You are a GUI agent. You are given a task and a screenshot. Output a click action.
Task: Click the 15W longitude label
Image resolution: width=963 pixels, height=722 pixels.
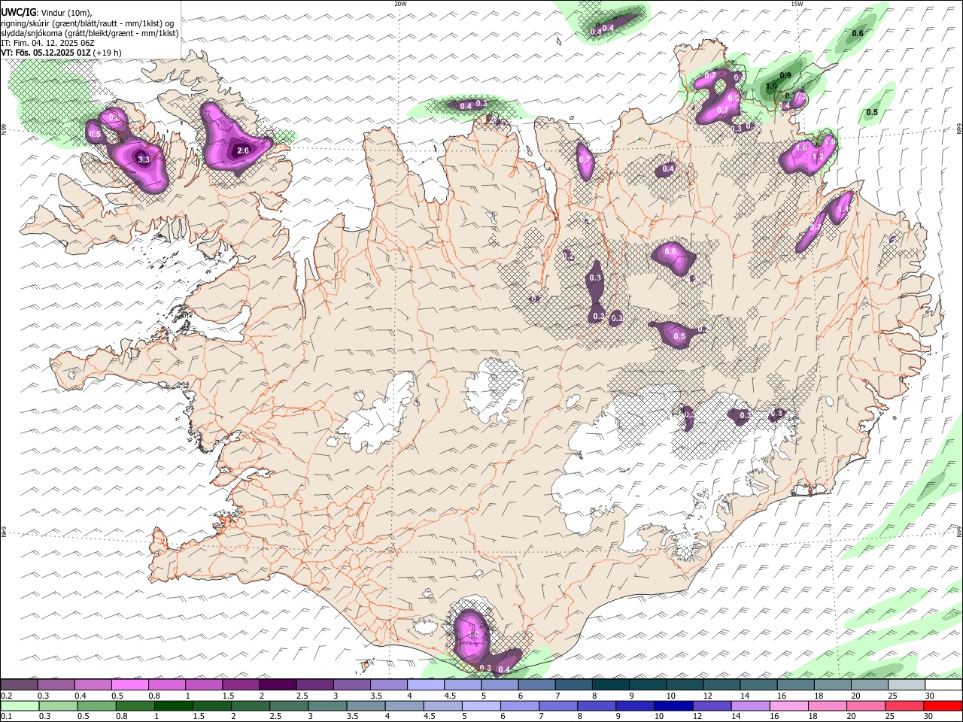[x=797, y=4]
